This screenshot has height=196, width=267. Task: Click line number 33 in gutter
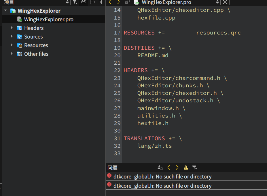click(x=117, y=153)
